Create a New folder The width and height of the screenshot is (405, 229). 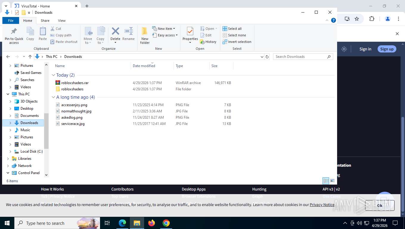[x=145, y=36]
